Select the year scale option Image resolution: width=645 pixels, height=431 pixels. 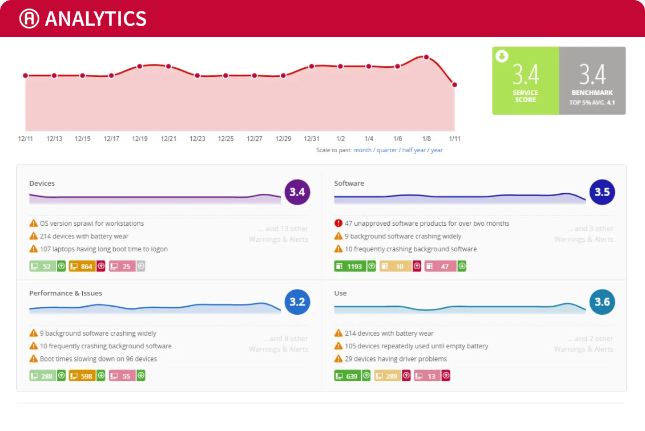tap(437, 150)
